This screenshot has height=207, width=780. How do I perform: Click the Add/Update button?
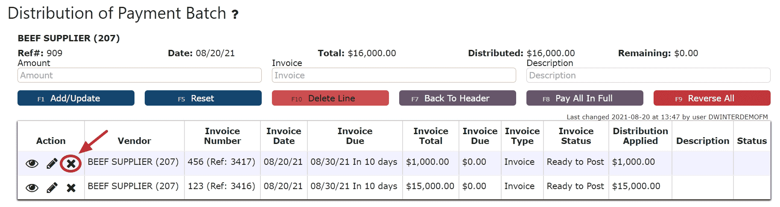pyautogui.click(x=76, y=98)
